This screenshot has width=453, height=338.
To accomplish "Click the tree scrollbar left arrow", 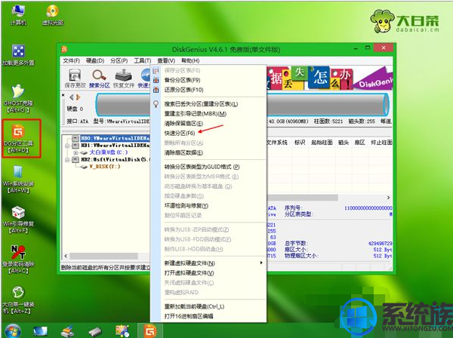I will (66, 256).
